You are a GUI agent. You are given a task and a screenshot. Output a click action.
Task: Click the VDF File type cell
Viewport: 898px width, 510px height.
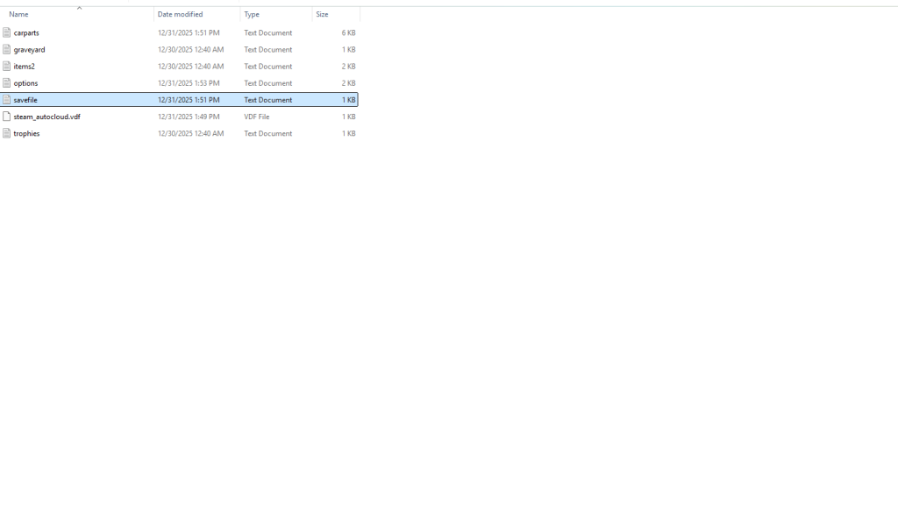click(x=256, y=117)
